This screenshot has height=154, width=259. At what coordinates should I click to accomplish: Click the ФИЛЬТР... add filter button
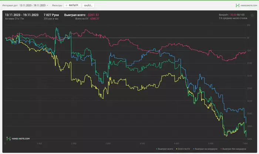(x=73, y=6)
